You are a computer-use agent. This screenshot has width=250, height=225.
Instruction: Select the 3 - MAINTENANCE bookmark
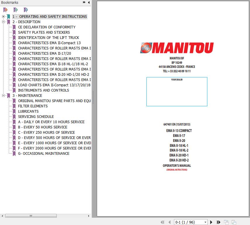tap(27, 96)
